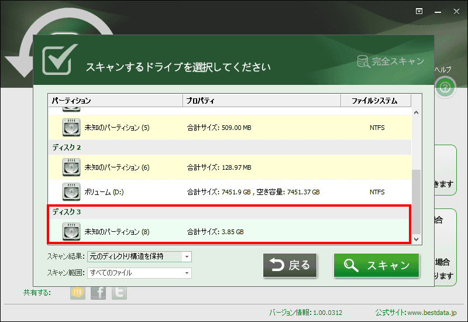This screenshot has width=468, height=322.
Task: Click NTFS in the partition (5) row
Action: coord(377,128)
